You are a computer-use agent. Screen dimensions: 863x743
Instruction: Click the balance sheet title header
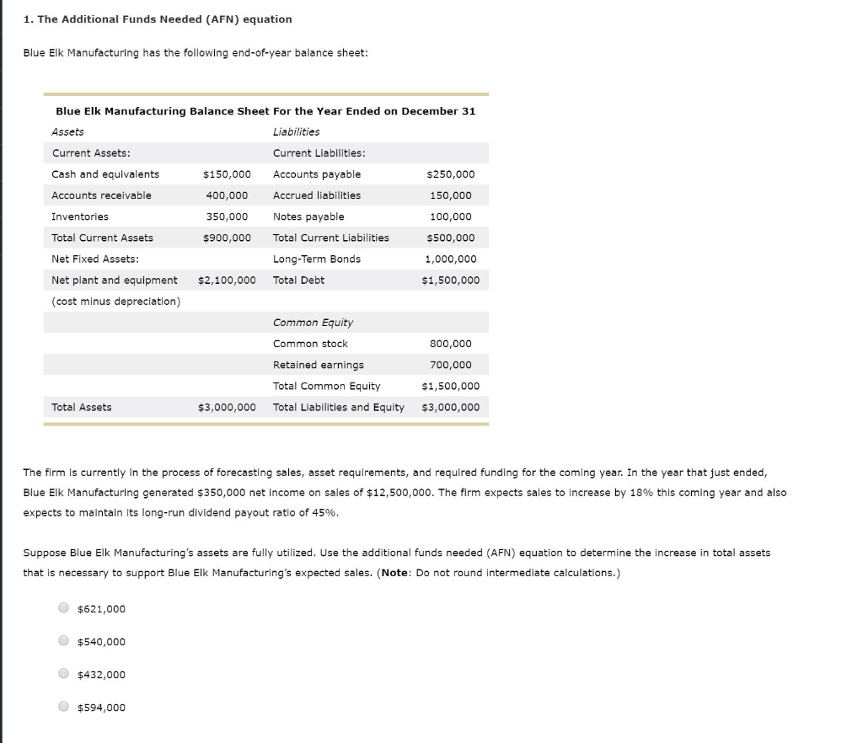coord(265,110)
